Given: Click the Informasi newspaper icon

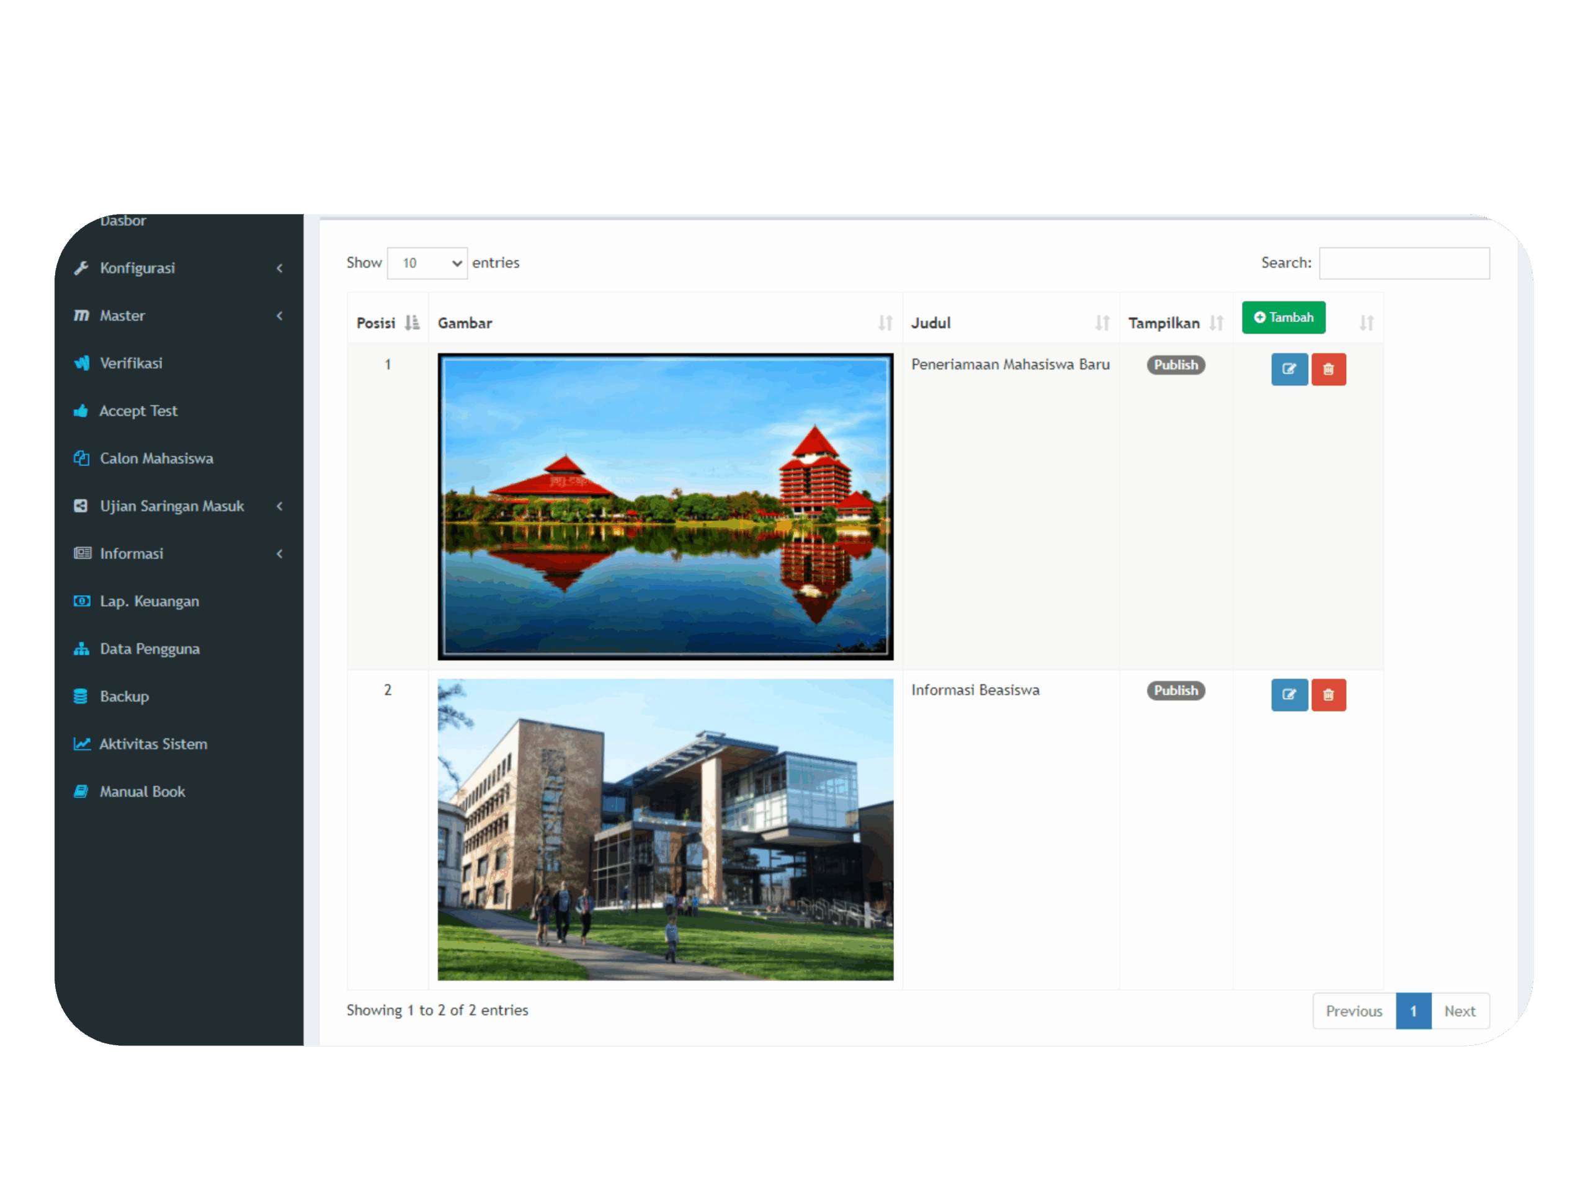Looking at the screenshot, I should (x=82, y=553).
